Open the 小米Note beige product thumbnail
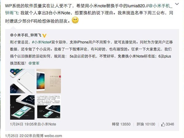The height and width of the screenshot is (138, 184). 49,81
